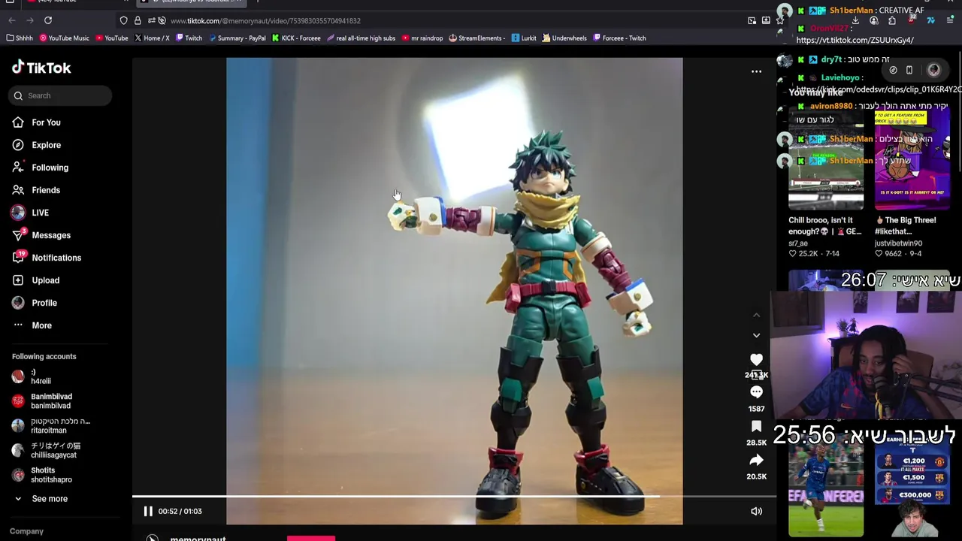Open Notifications in the sidebar
This screenshot has height=541, width=962.
[x=46, y=258]
